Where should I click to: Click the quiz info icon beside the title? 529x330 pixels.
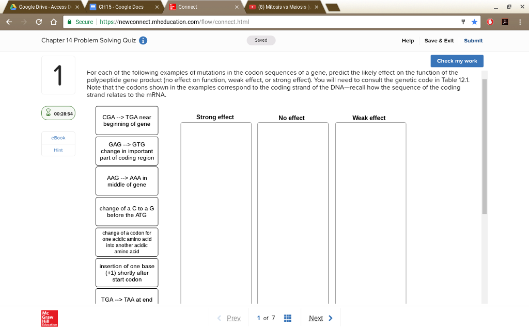coord(143,40)
